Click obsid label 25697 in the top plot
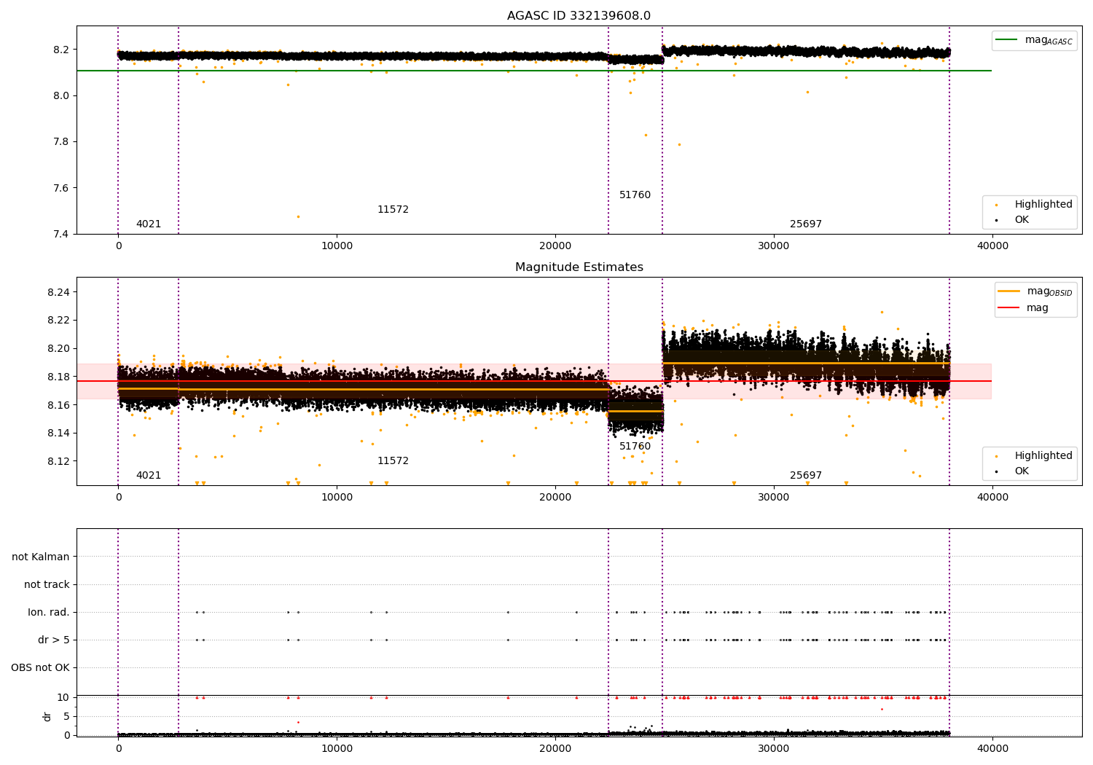1093x765 pixels. tap(806, 224)
